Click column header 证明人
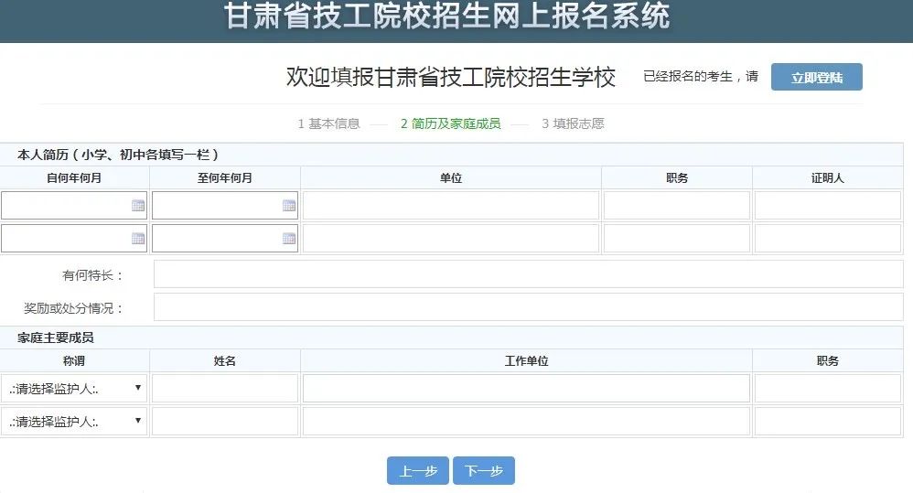 (827, 178)
